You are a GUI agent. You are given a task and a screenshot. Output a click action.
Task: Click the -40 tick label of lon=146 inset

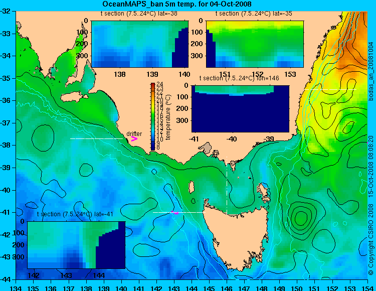point(232,139)
